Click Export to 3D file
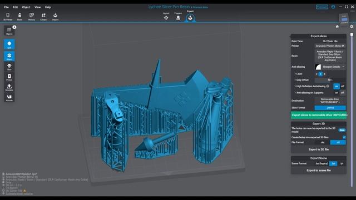The width and height of the screenshot is (356, 200). click(319, 149)
